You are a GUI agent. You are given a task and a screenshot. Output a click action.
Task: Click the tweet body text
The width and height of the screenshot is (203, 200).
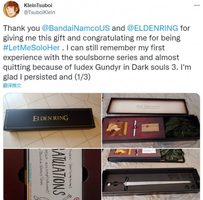pyautogui.click(x=97, y=53)
